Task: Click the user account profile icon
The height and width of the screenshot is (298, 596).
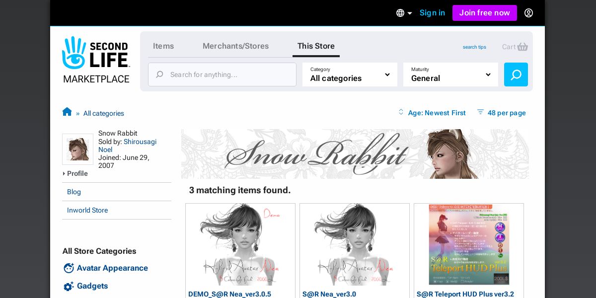Action: (x=528, y=13)
